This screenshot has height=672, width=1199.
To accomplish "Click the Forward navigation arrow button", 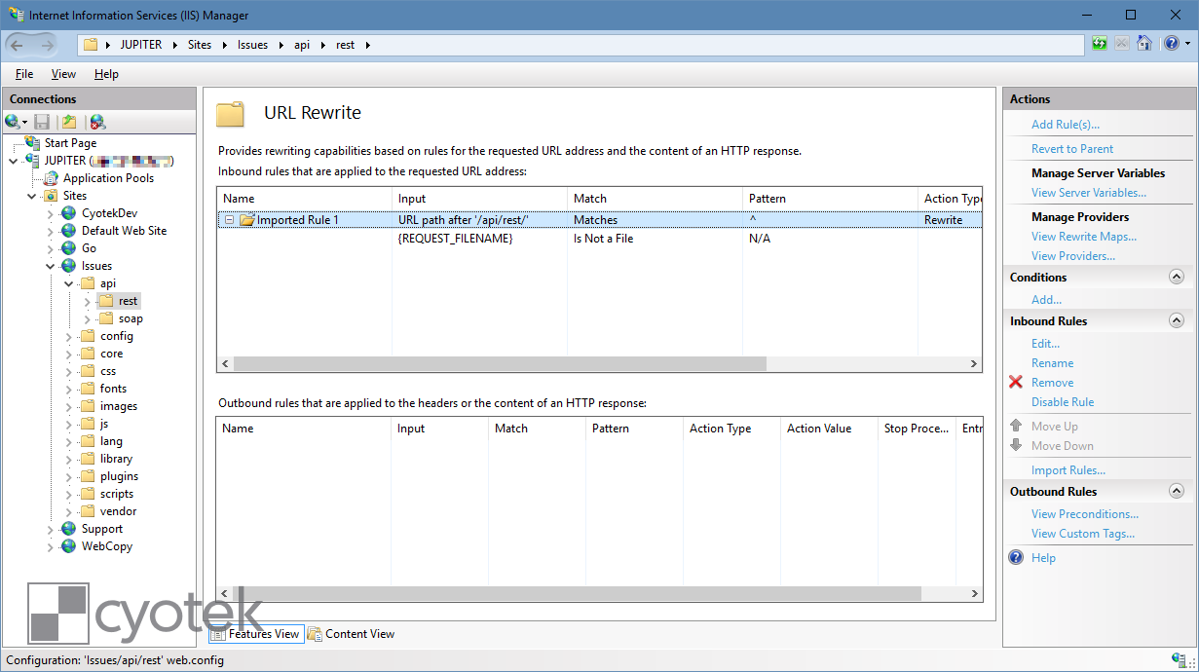I will (x=47, y=45).
